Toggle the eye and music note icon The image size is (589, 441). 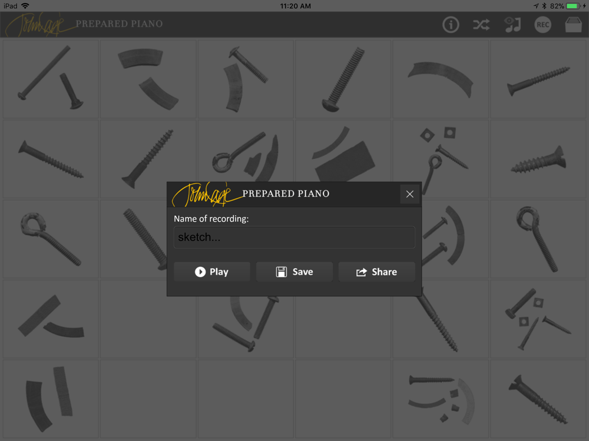512,25
